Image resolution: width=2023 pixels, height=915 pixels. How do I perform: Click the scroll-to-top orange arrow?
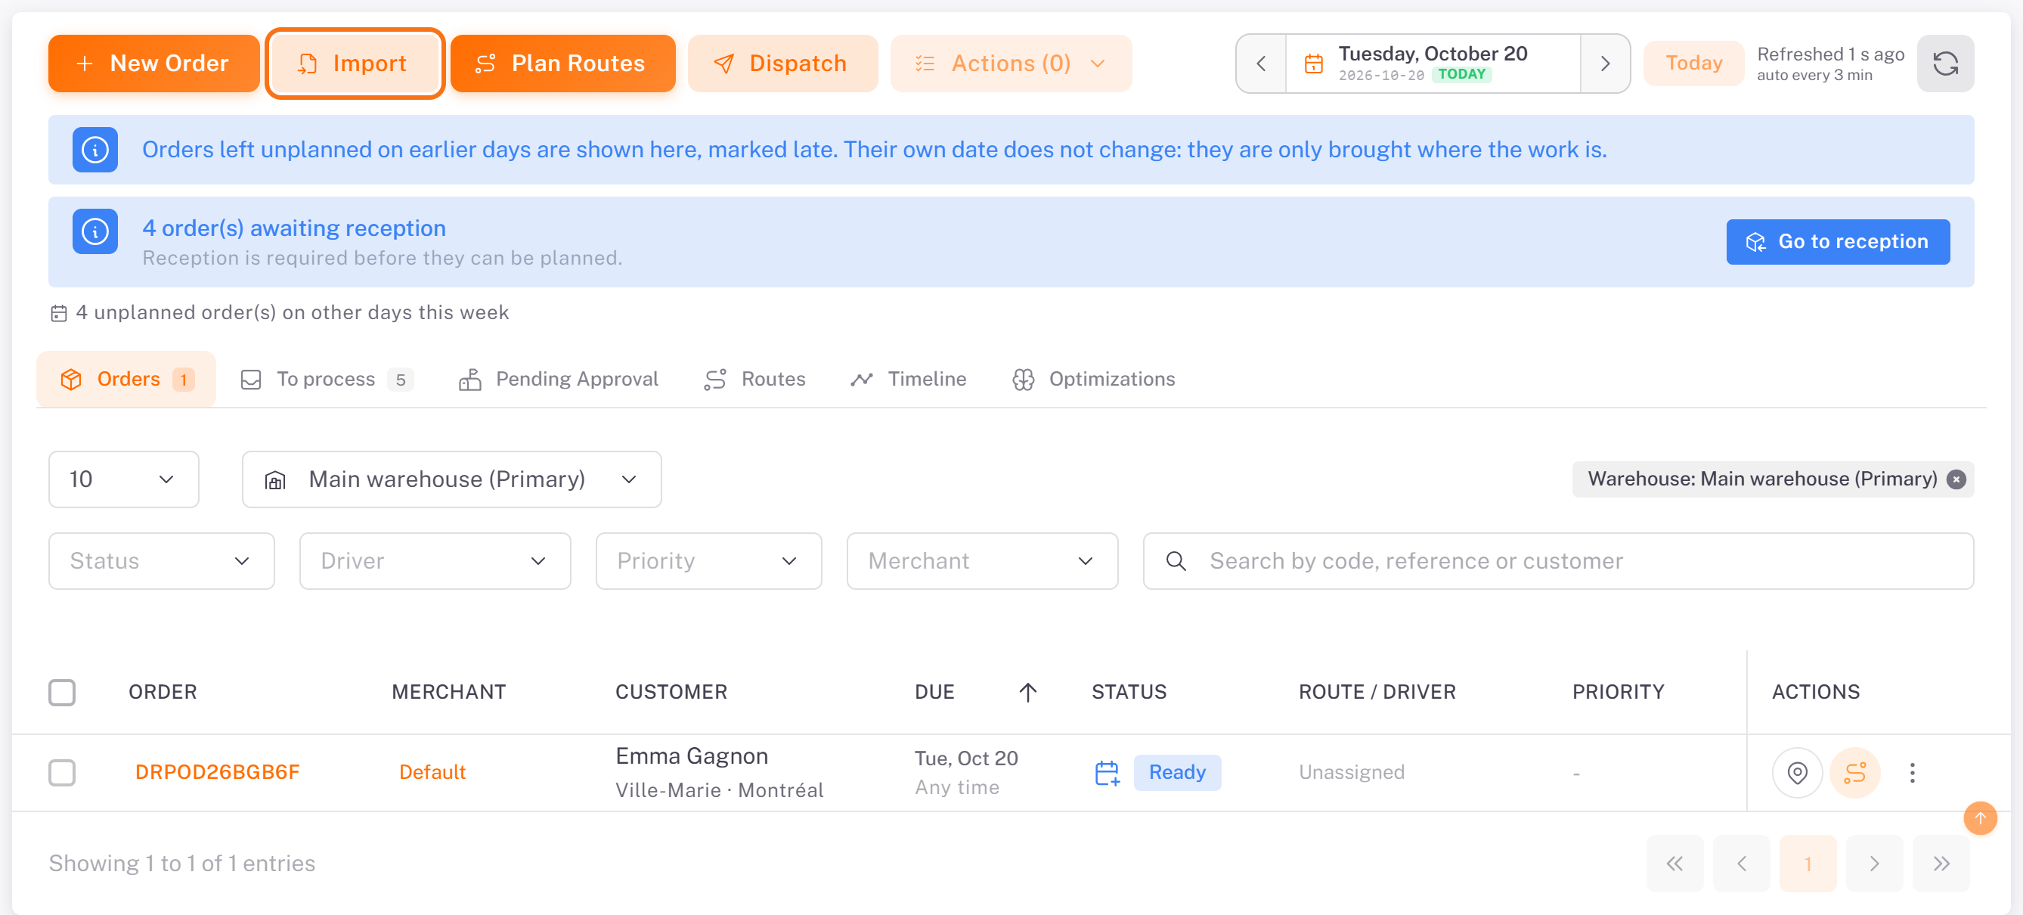point(1979,818)
